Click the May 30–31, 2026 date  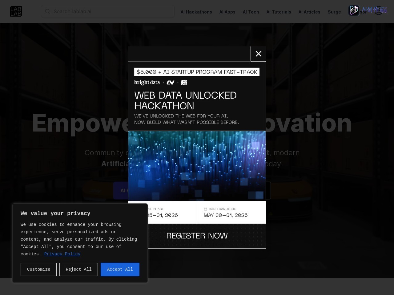[x=226, y=215]
